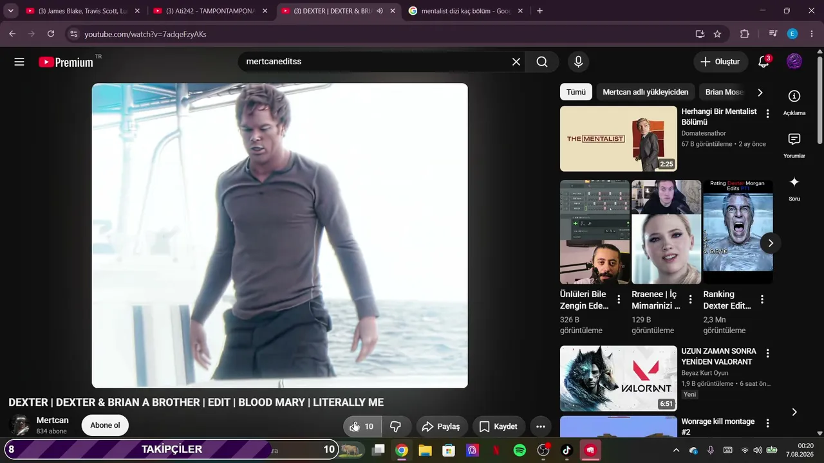Show next shorts with right arrow

click(x=771, y=243)
